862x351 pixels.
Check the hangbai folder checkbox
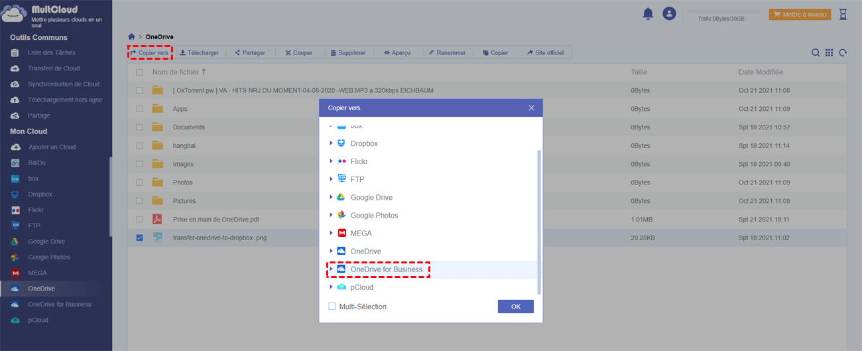(x=139, y=145)
